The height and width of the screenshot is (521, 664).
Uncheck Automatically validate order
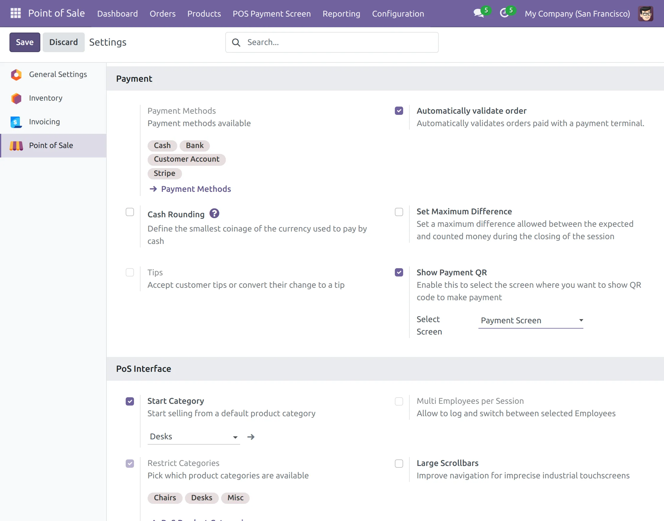click(x=399, y=111)
